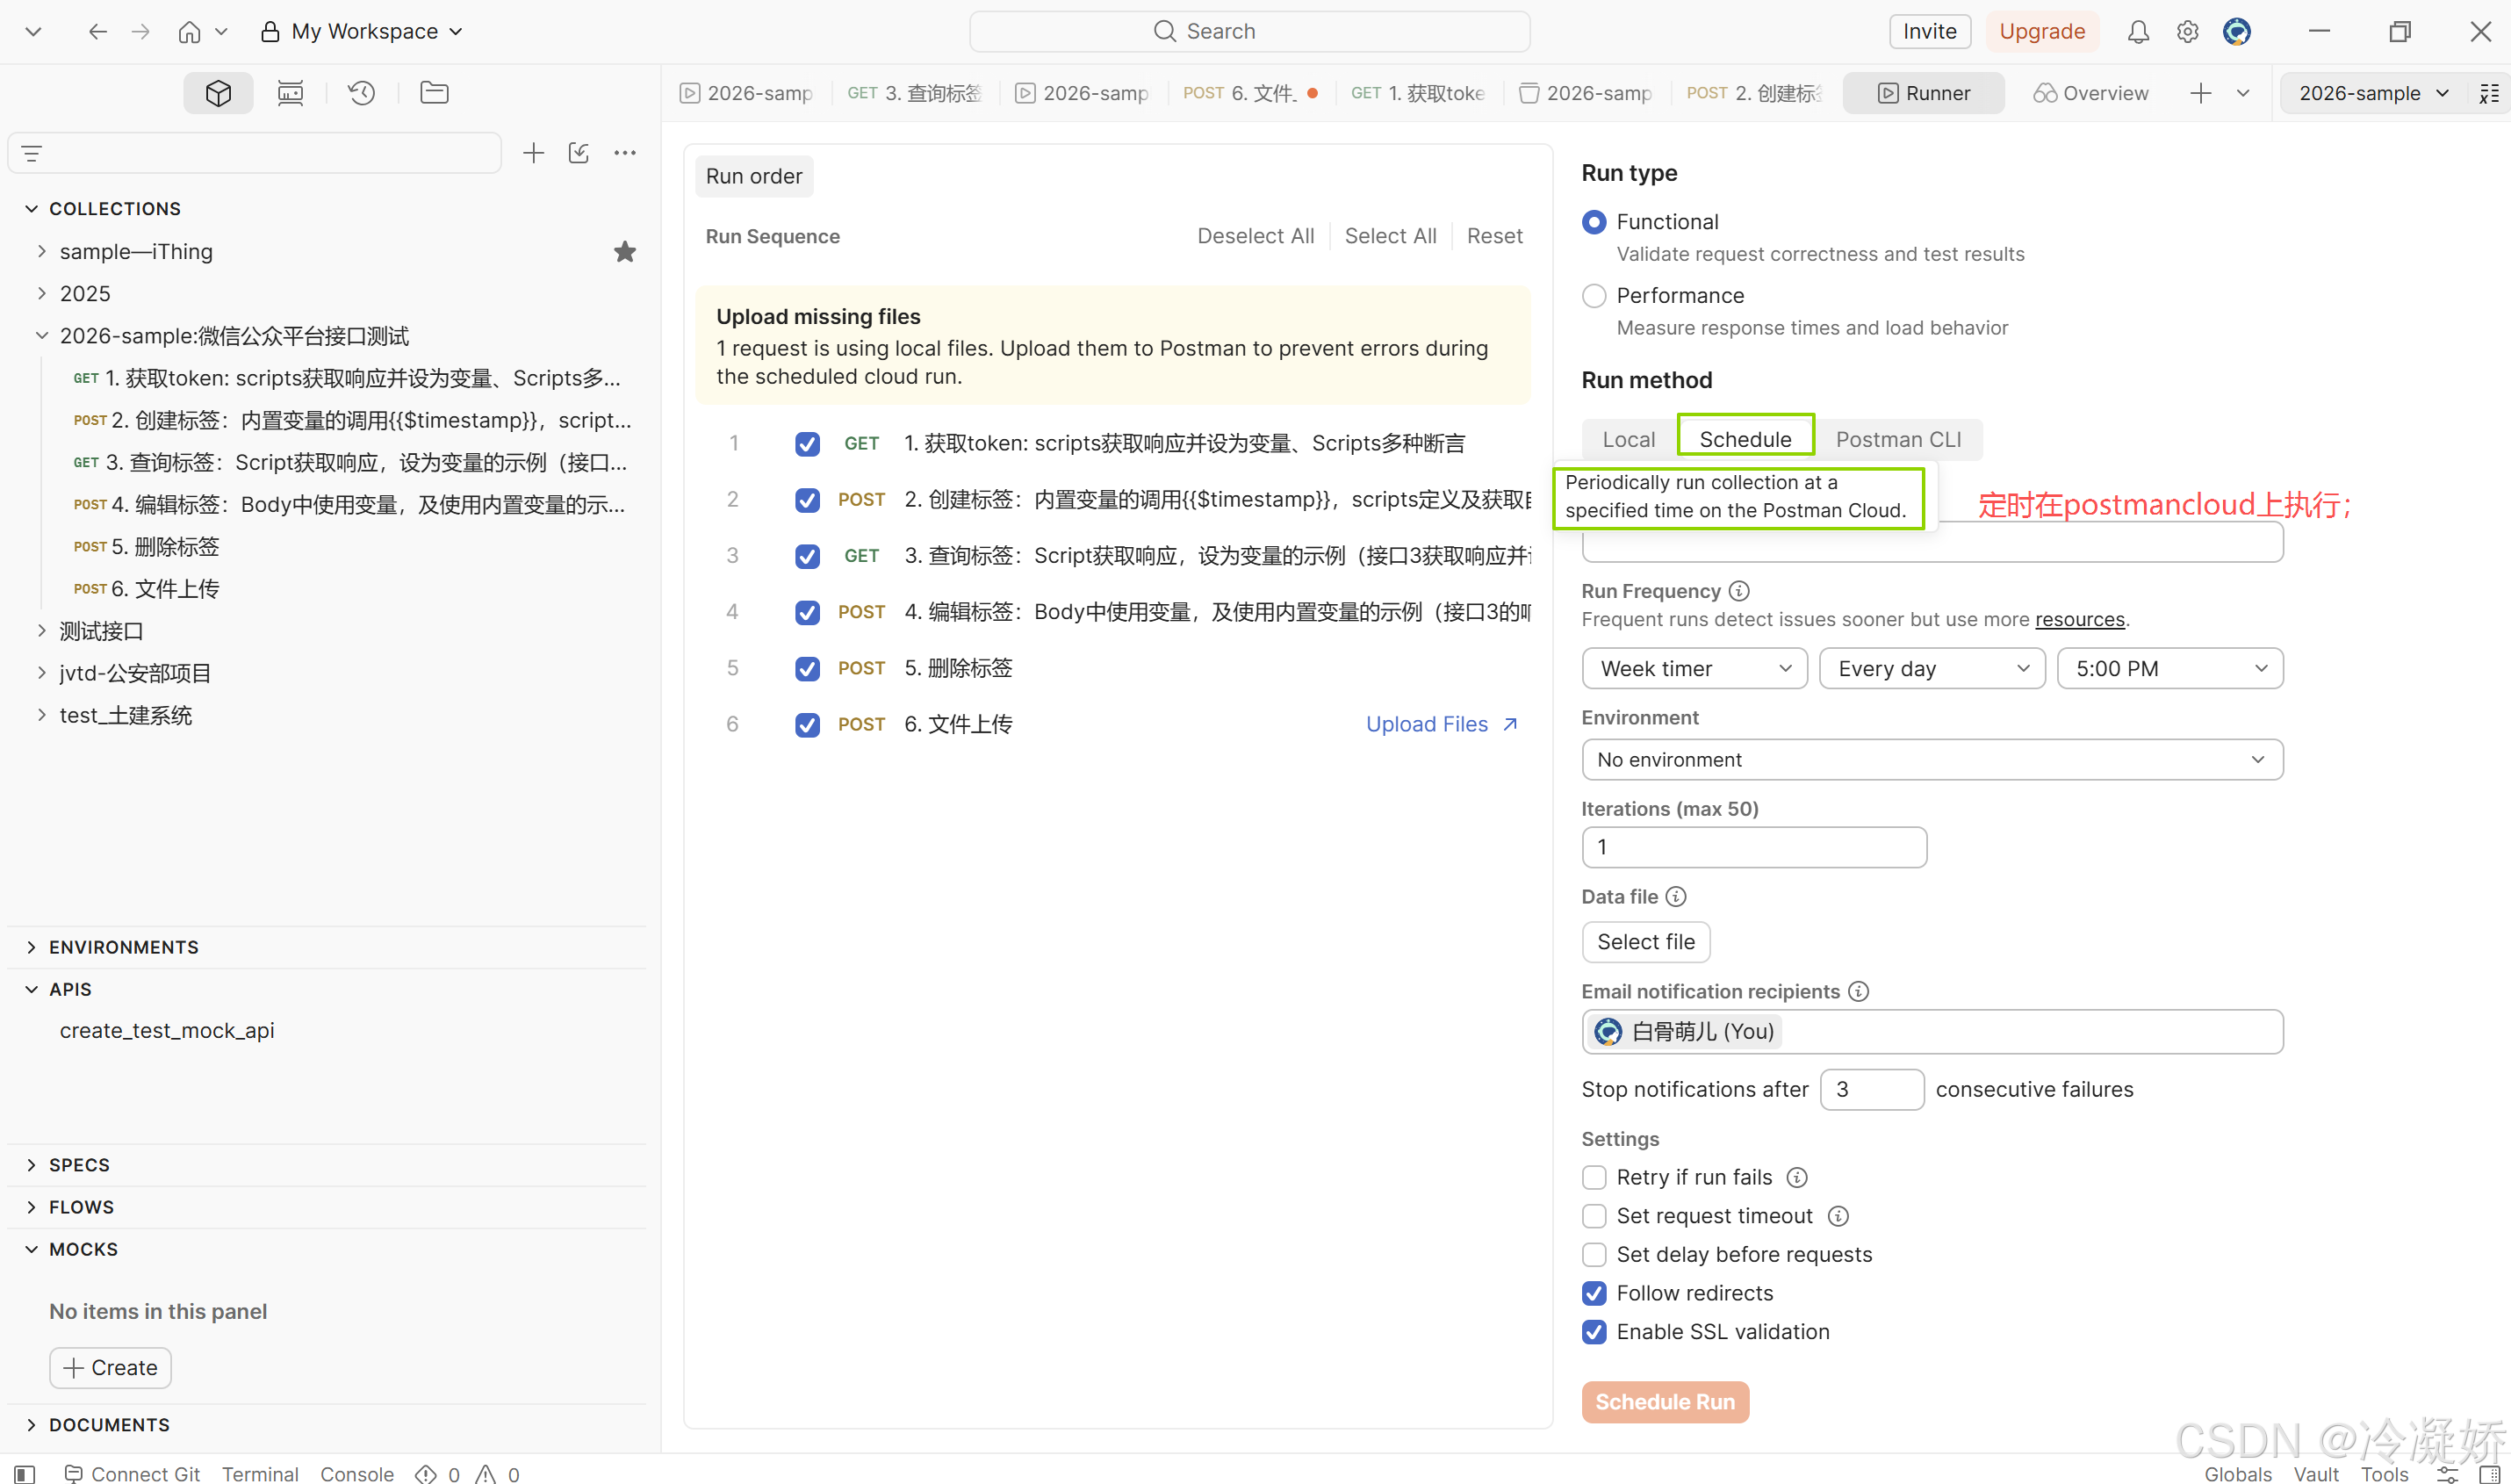Show info for Retry if run fails
The height and width of the screenshot is (1484, 2511).
1797,1178
